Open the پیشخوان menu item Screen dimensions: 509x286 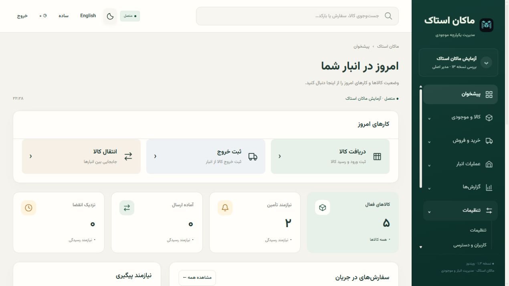coord(461,95)
